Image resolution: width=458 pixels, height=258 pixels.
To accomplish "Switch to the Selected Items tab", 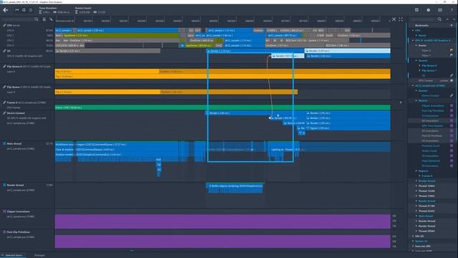I will point(14,255).
